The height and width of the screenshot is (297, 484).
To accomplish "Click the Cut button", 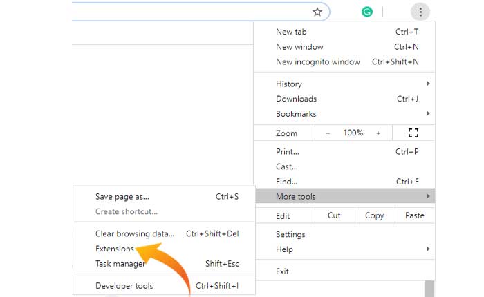I will coord(334,215).
